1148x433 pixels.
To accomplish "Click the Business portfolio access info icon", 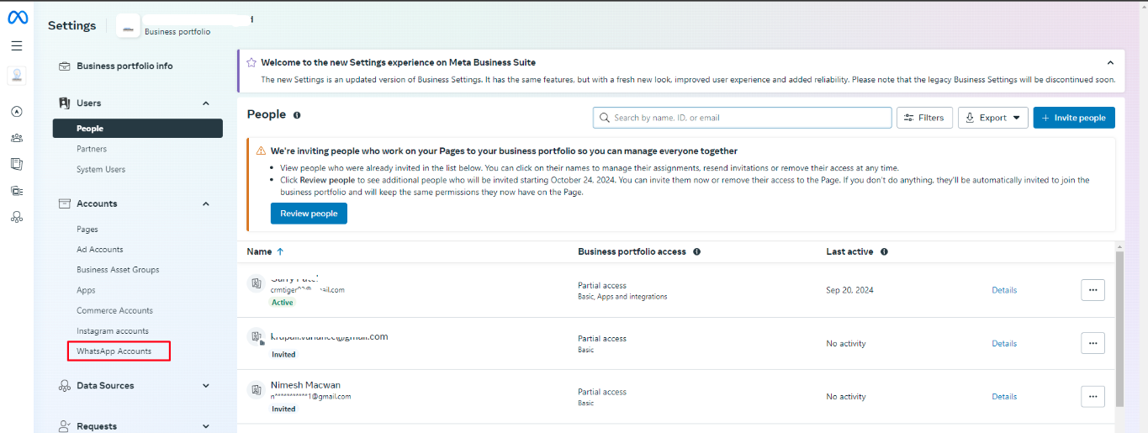I will 697,251.
